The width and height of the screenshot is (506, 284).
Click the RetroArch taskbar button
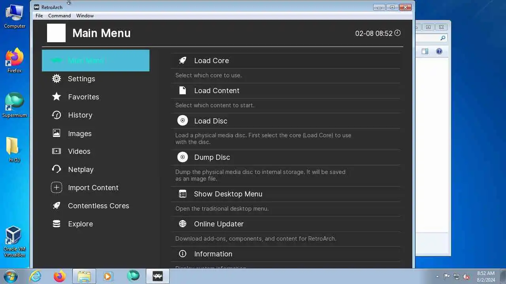point(158,276)
